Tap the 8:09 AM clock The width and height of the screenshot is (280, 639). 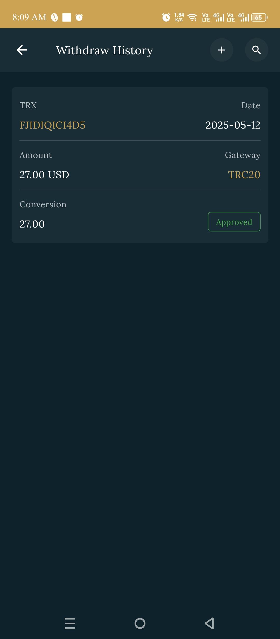tap(29, 17)
